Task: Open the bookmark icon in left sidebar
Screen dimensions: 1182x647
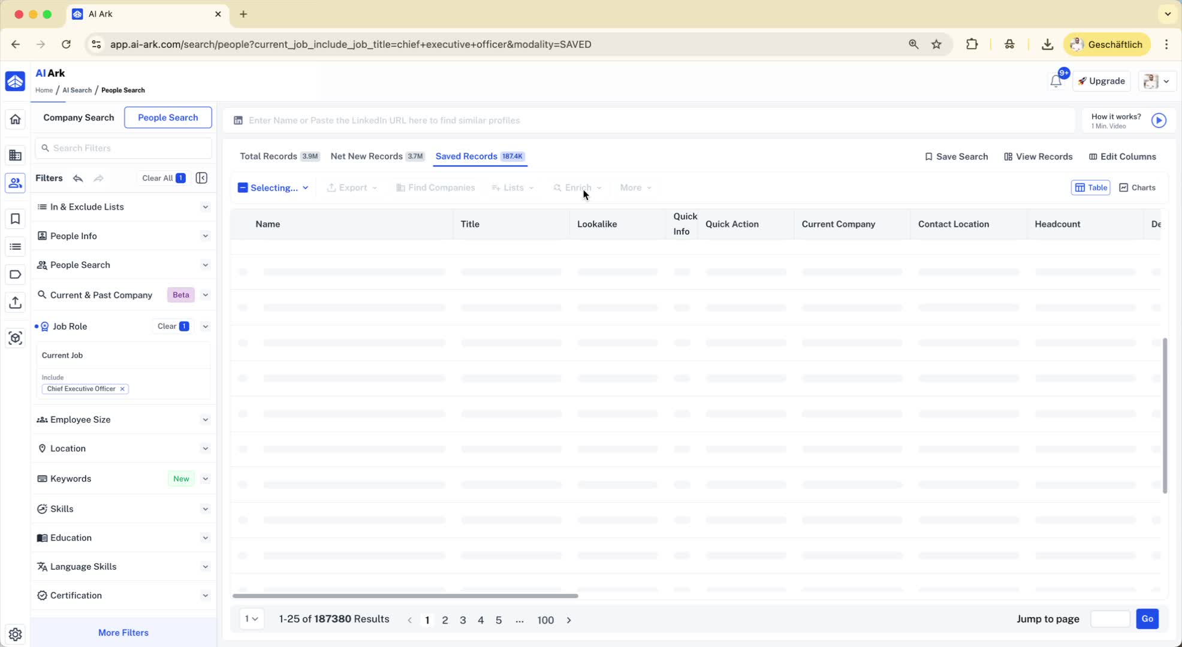Action: click(15, 219)
